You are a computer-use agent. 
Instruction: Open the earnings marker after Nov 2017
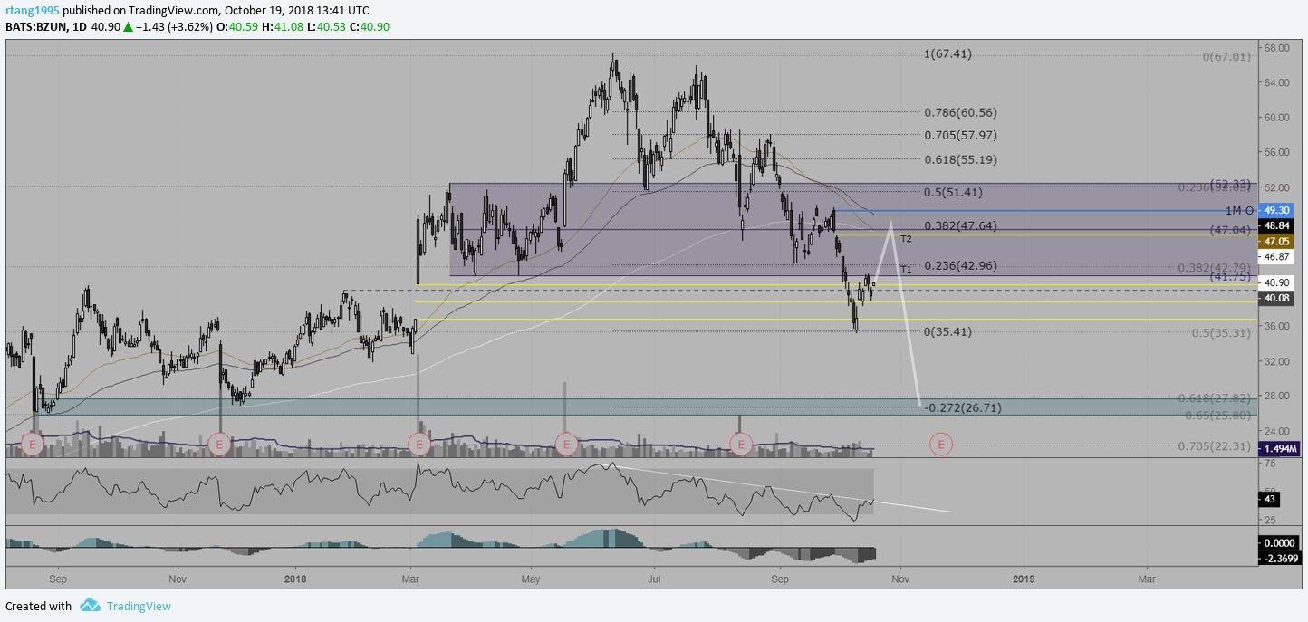click(218, 444)
